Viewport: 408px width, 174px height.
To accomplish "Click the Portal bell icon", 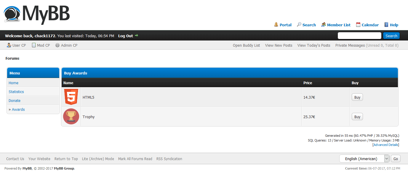I will 276,25.
